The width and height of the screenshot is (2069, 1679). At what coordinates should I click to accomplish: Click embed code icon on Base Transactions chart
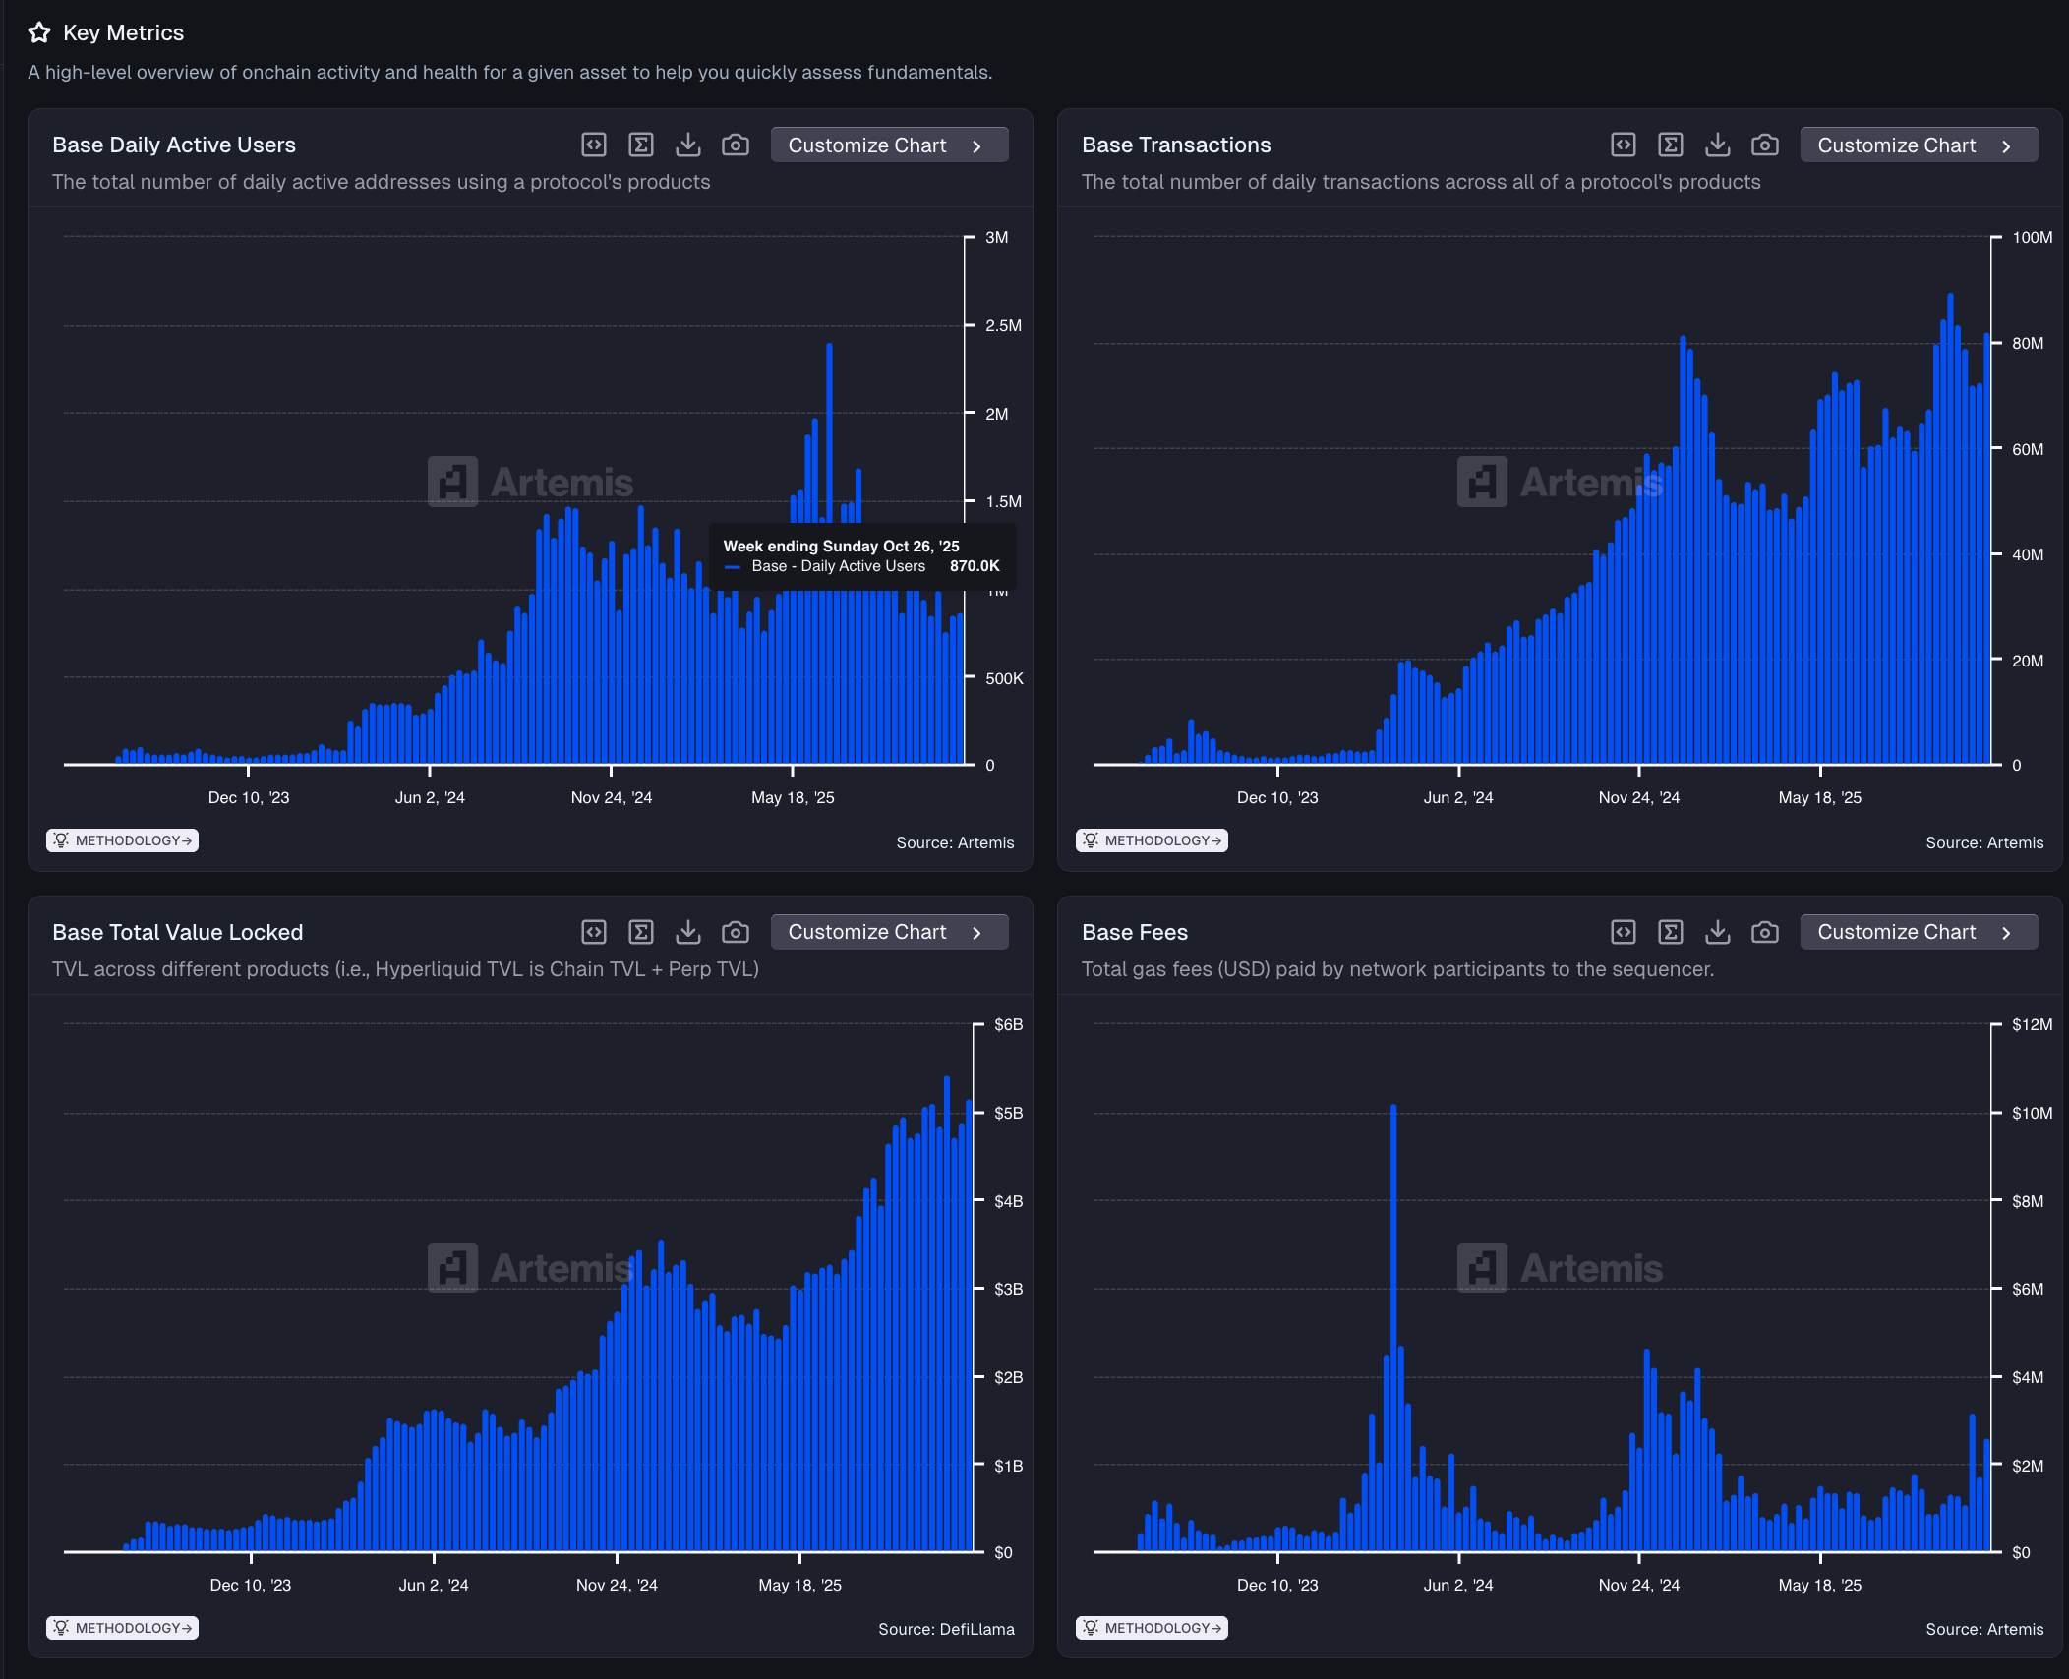[1624, 145]
